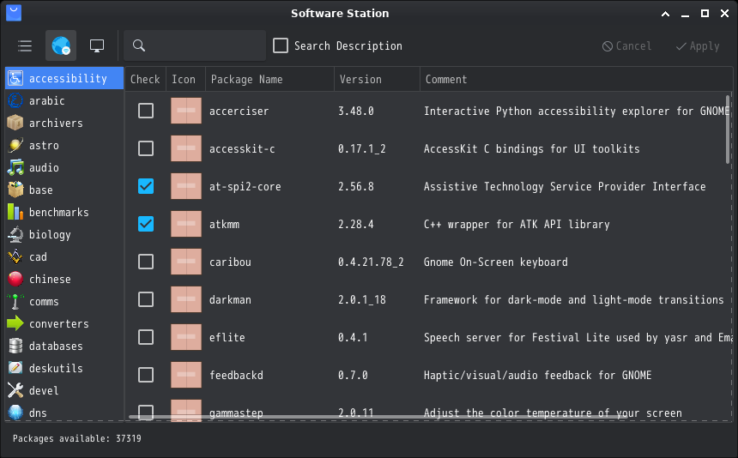
Task: Click the chinese category red icon
Action: [15, 280]
